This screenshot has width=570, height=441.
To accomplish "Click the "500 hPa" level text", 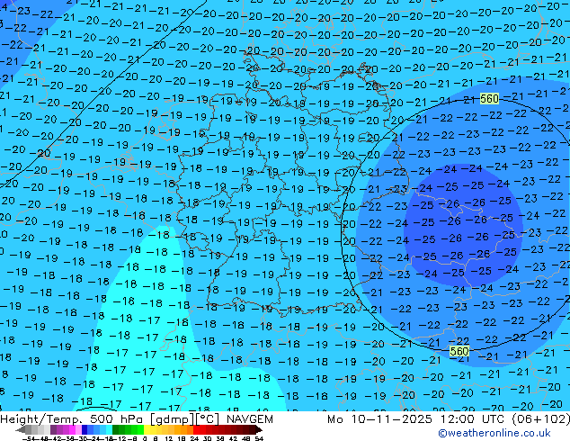I will coord(118,419).
